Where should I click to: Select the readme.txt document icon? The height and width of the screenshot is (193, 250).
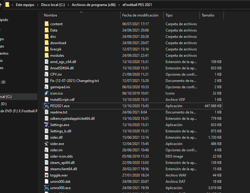[47, 112]
